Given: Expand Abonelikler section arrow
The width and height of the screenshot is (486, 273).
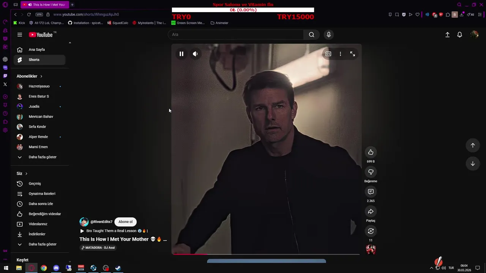Looking at the screenshot, I should (x=41, y=76).
